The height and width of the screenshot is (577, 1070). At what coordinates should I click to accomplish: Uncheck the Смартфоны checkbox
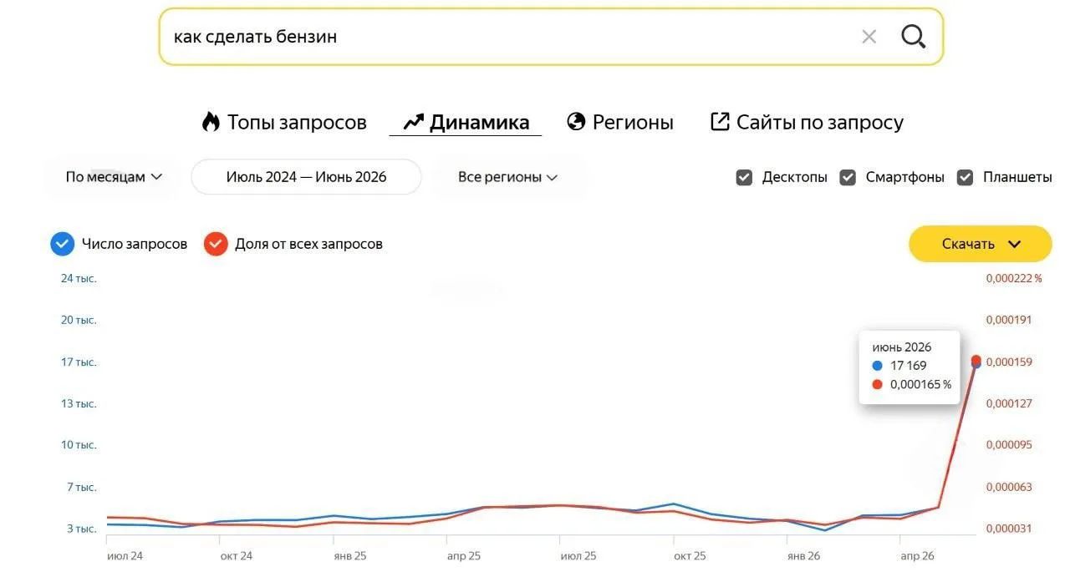click(848, 177)
